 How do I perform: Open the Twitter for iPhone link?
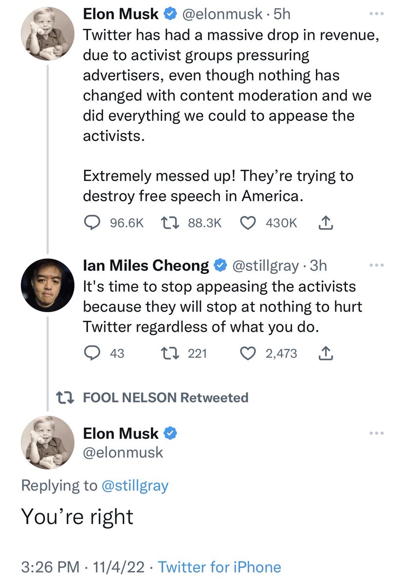click(x=220, y=567)
